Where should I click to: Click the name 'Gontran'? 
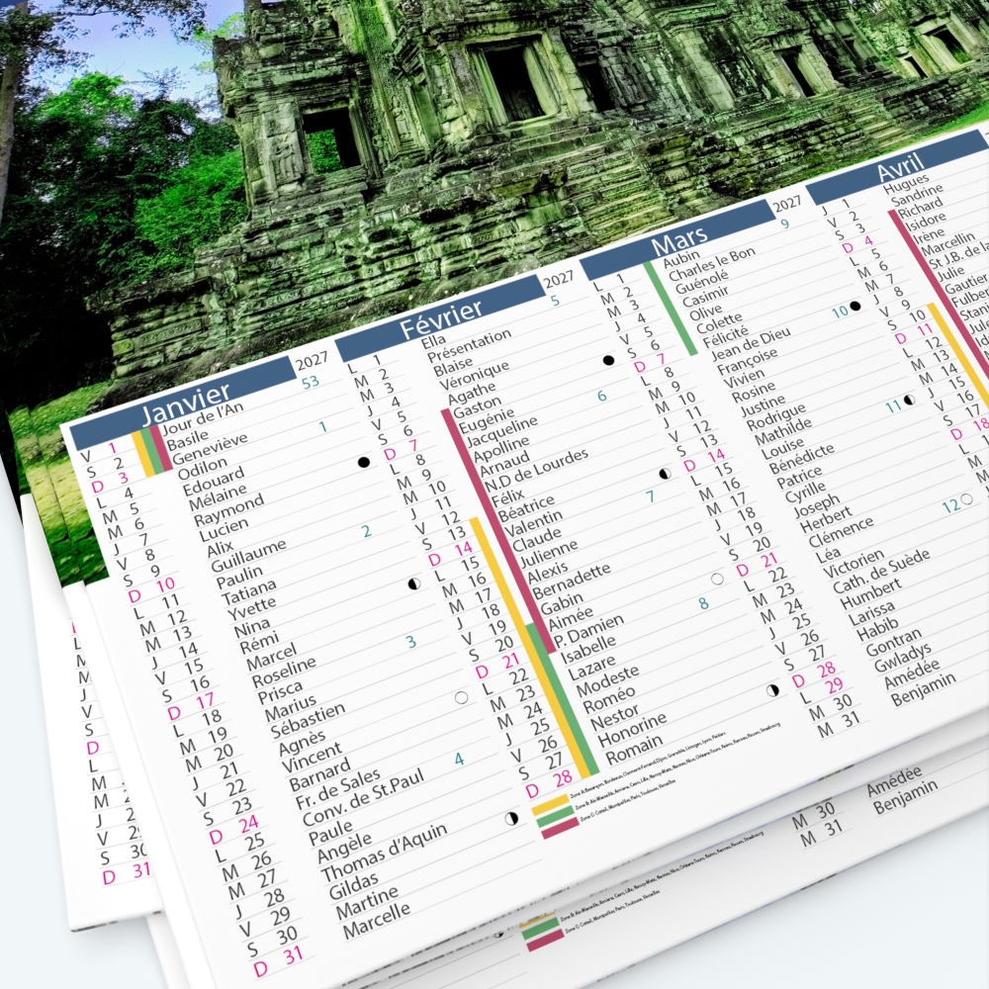pos(893,642)
